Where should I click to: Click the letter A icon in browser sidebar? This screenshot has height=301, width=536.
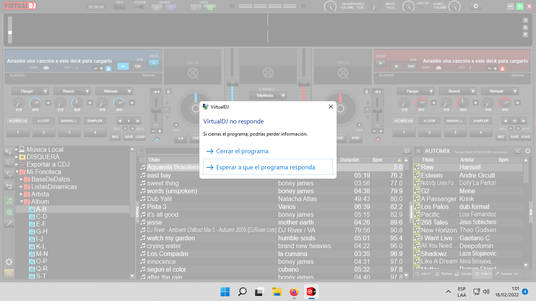tap(9, 273)
